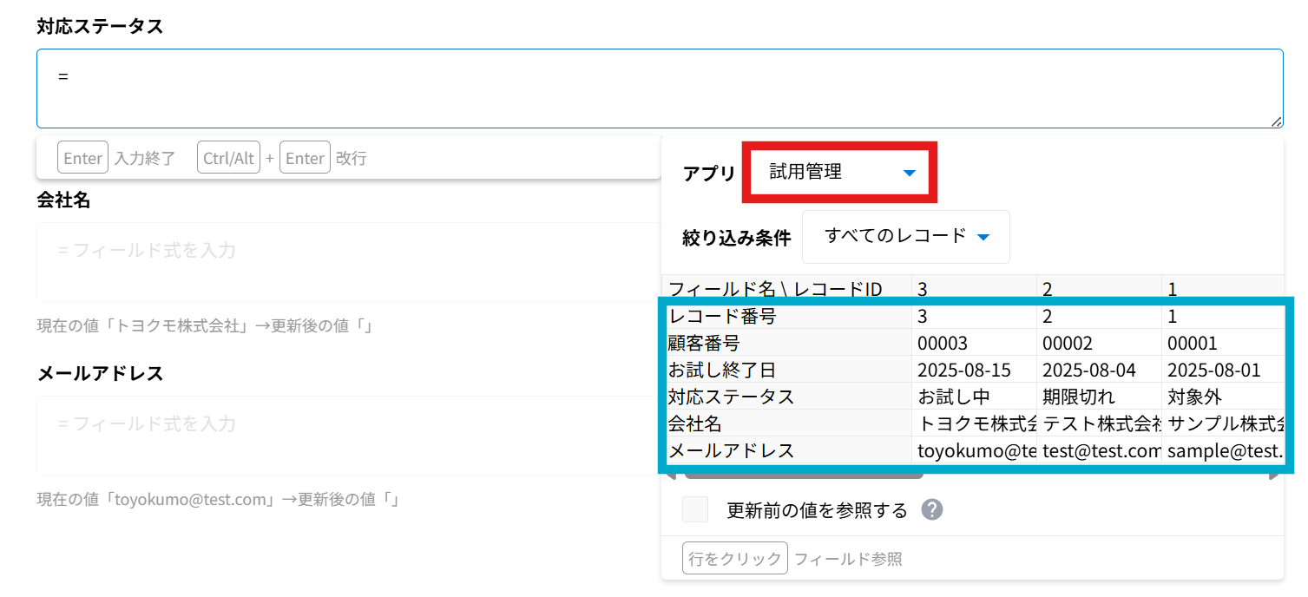Click the right scroll arrow of table
Viewport: 1308px width, 597px height.
(1276, 476)
